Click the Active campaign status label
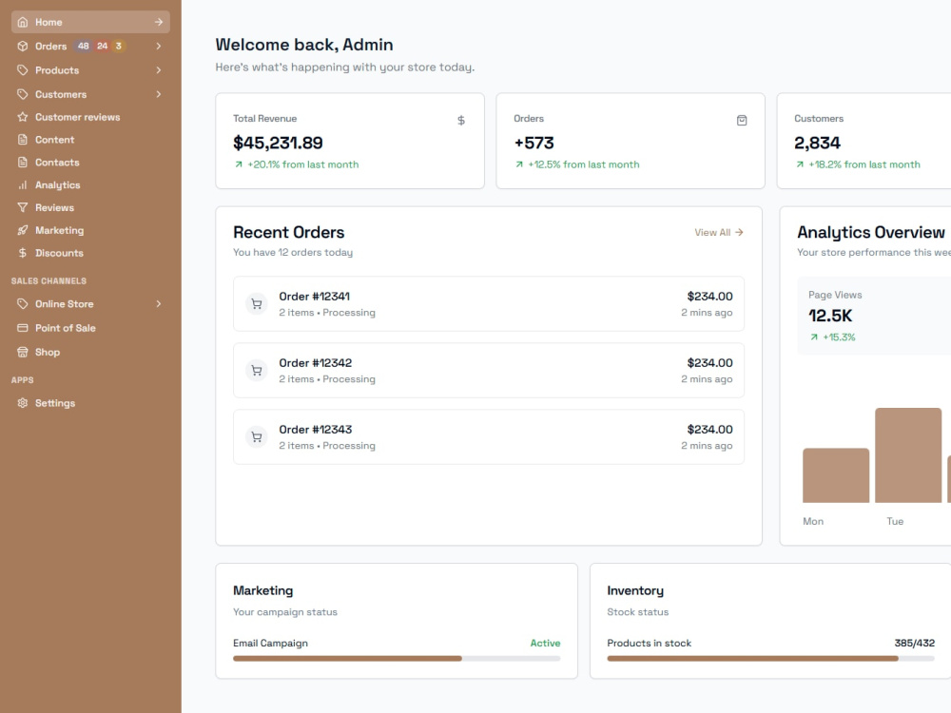Screen dimensions: 951x713 545,644
